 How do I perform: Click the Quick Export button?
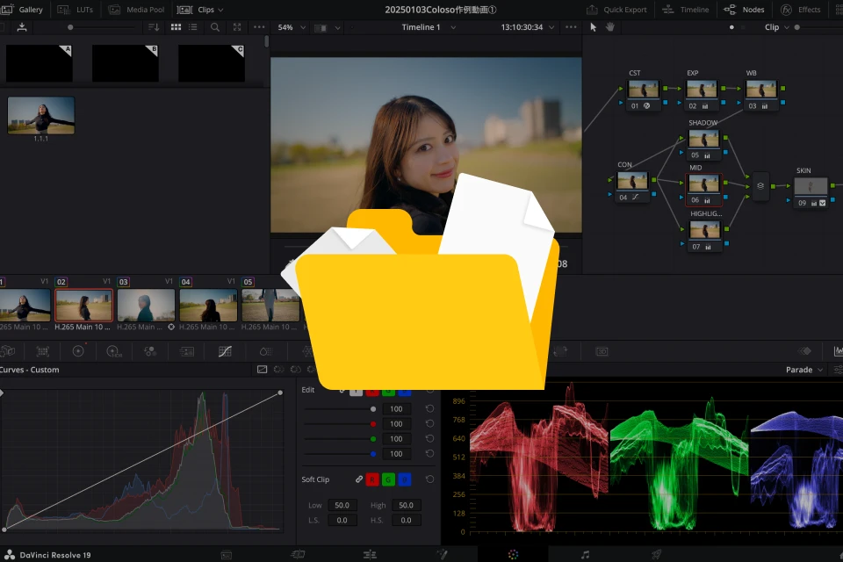(x=616, y=10)
